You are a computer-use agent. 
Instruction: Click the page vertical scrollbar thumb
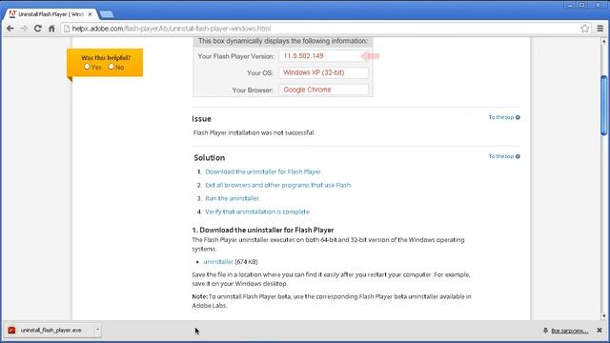tap(603, 105)
